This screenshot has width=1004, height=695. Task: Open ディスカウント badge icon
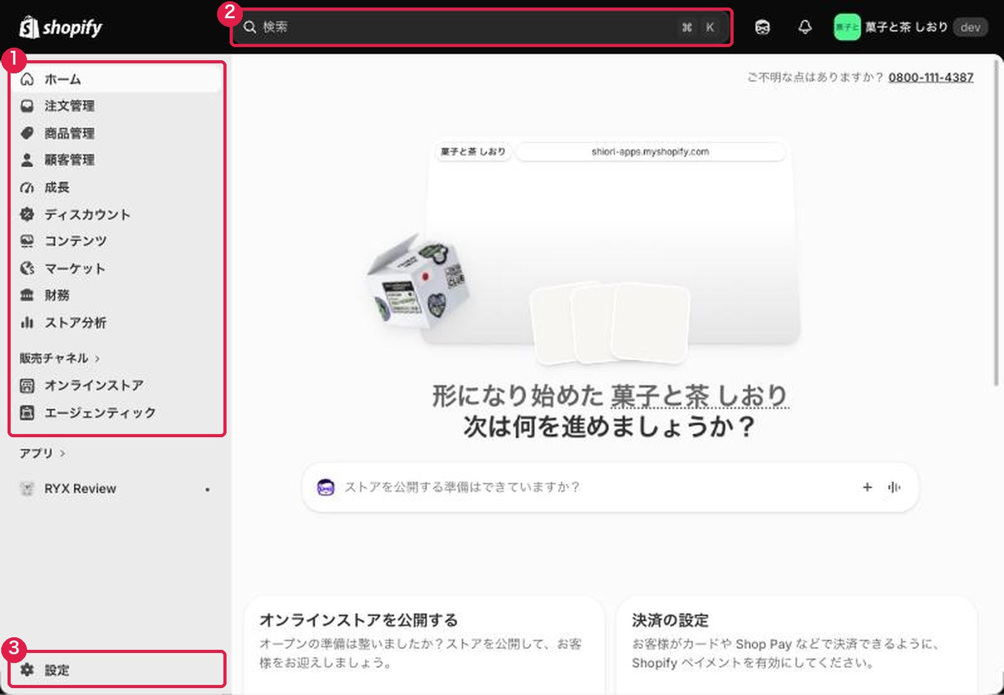27,215
